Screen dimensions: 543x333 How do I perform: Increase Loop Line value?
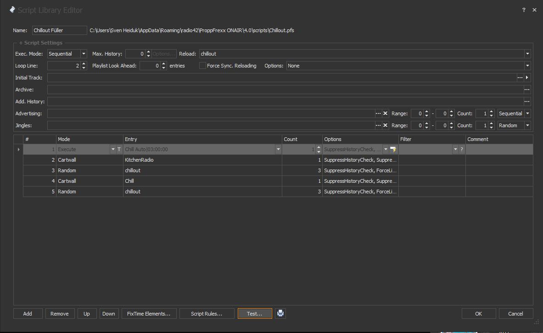pos(84,64)
